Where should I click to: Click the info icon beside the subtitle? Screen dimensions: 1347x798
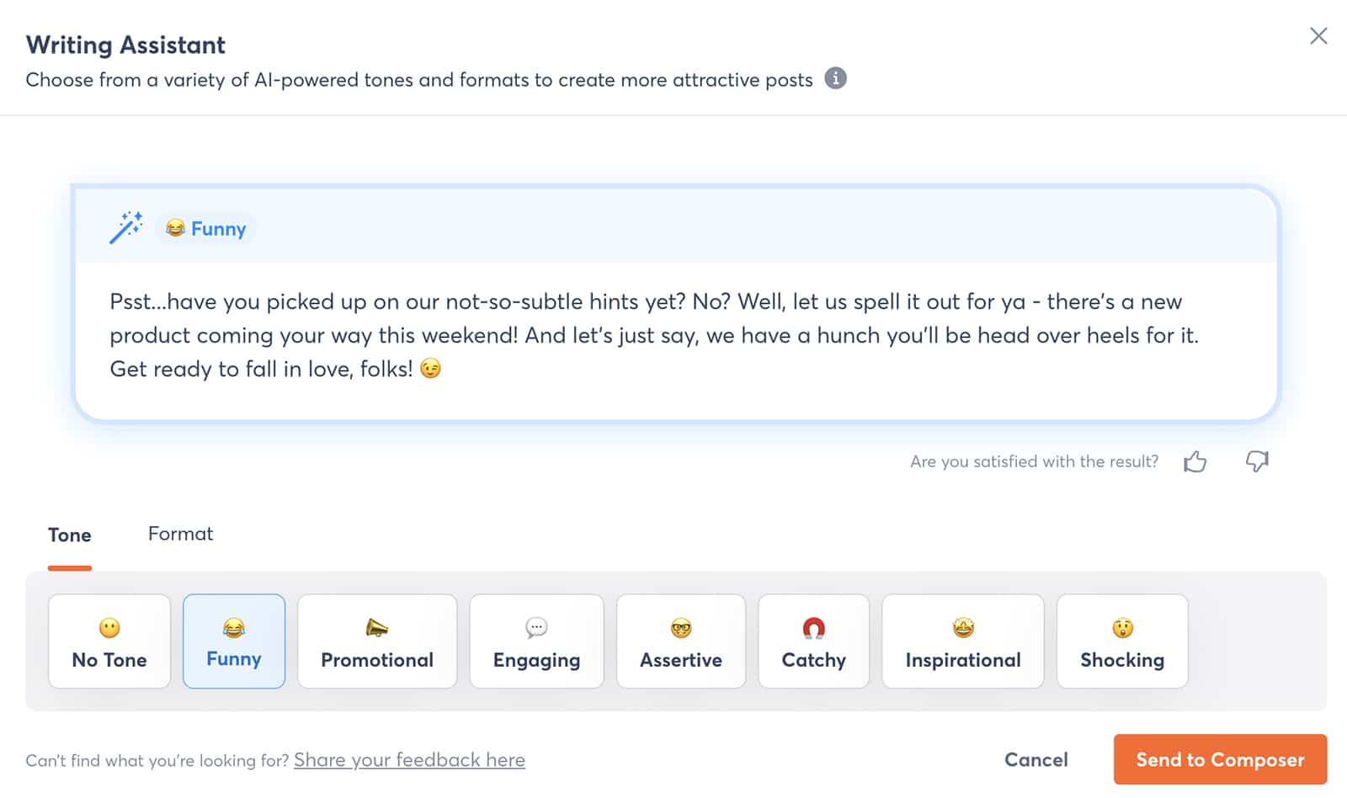pyautogui.click(x=835, y=78)
